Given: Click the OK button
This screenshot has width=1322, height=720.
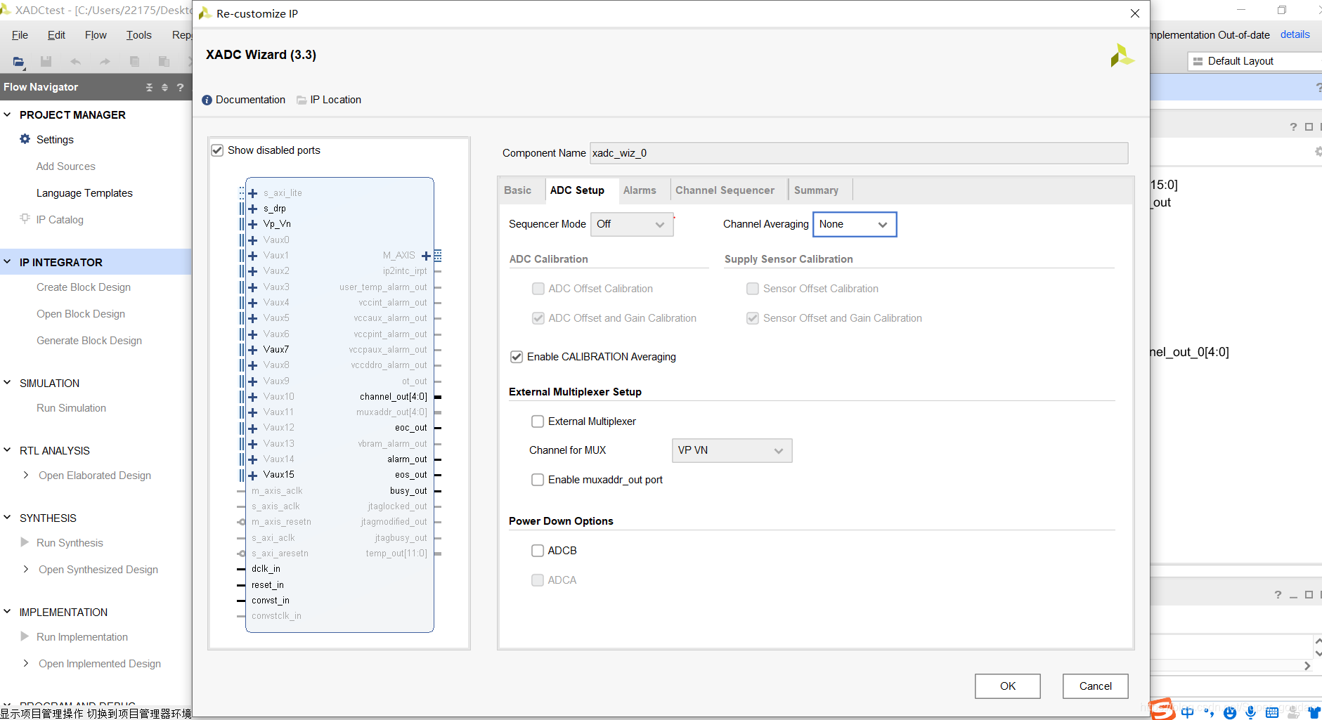Looking at the screenshot, I should tap(1007, 686).
